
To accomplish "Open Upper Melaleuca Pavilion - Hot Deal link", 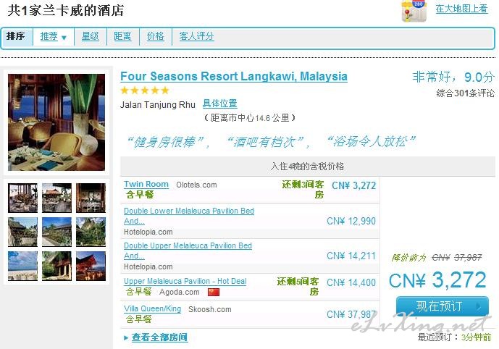I will click(x=185, y=281).
